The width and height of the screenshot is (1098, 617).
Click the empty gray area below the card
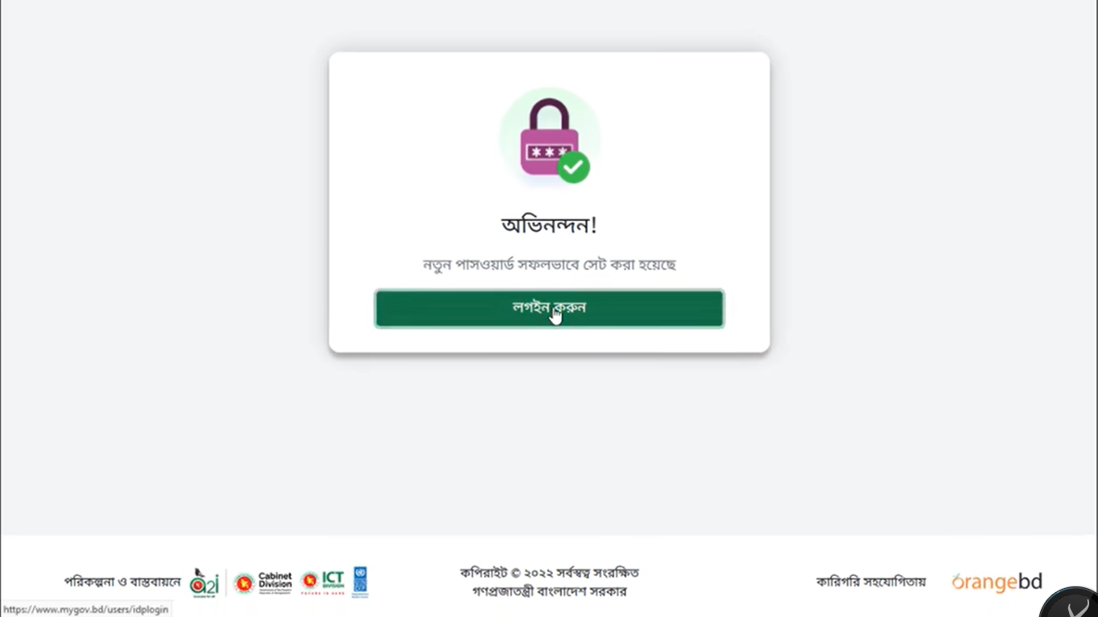549,442
